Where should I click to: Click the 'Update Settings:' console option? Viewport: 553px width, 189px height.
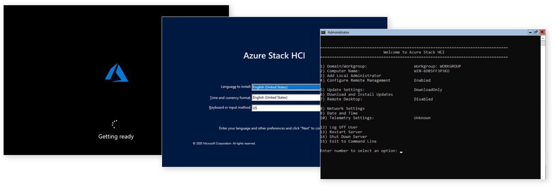(x=343, y=90)
